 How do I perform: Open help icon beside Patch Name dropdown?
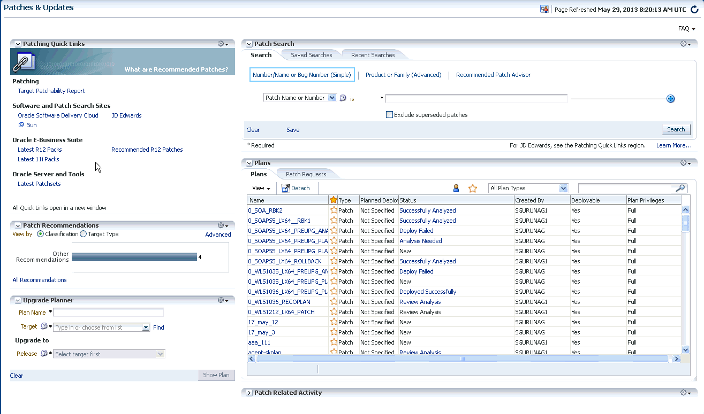point(343,98)
